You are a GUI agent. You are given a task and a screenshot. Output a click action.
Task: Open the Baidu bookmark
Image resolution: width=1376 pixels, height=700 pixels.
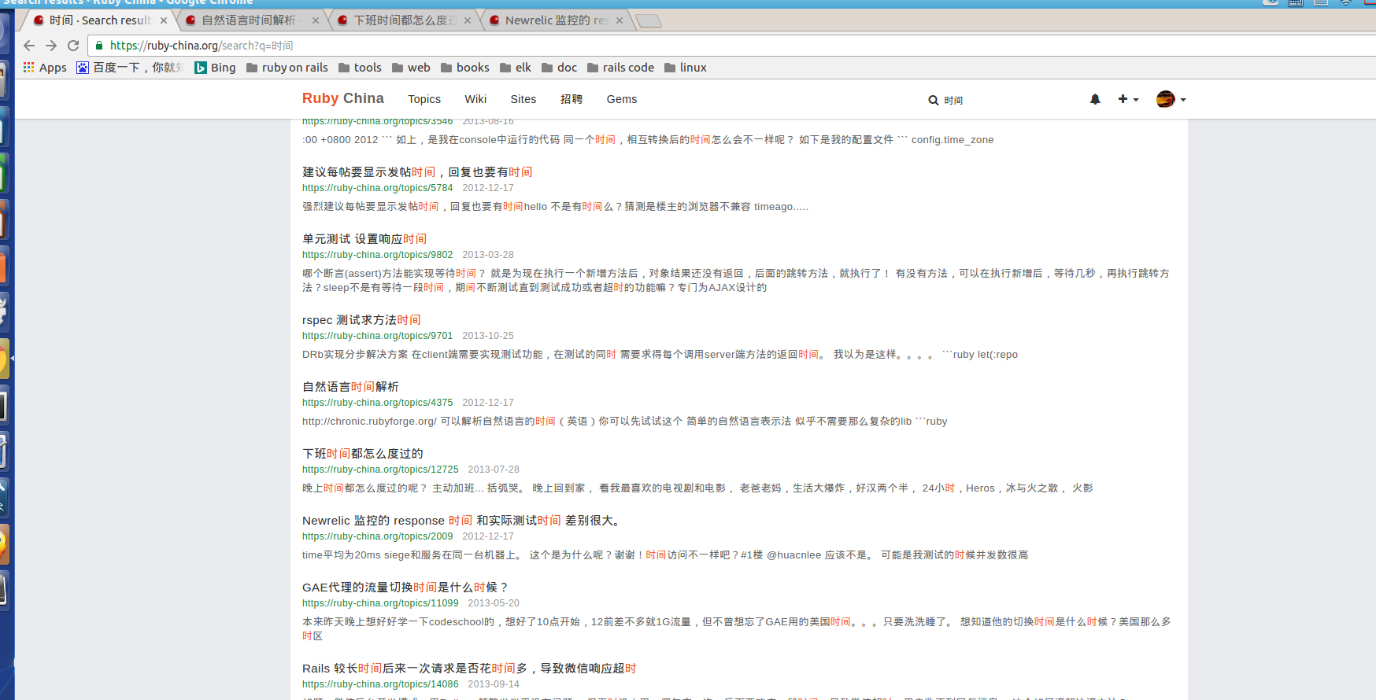click(131, 68)
